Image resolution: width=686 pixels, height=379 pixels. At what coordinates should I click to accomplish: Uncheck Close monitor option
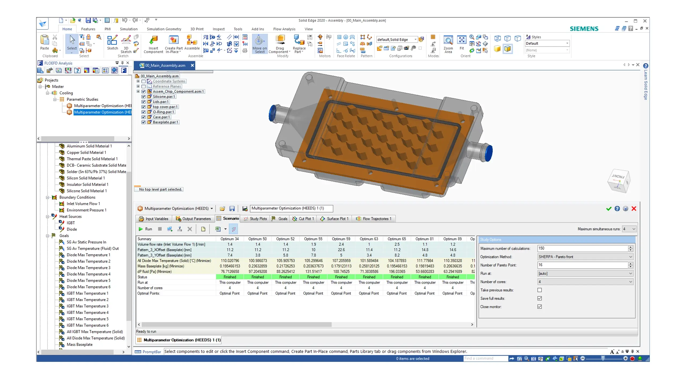(539, 307)
